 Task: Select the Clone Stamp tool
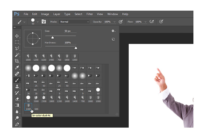coord(17,86)
